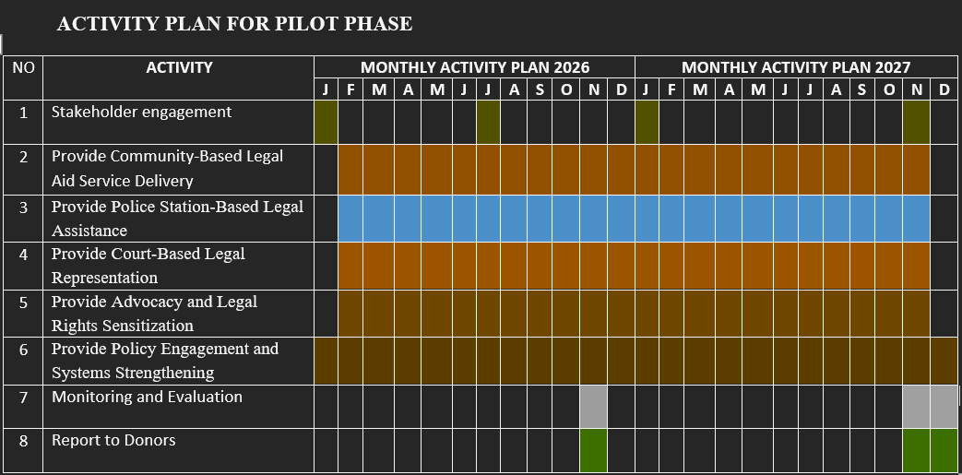Viewport: 962px width, 475px height.
Task: Click the green Report to Donors November 2026 cell
Action: tap(594, 450)
